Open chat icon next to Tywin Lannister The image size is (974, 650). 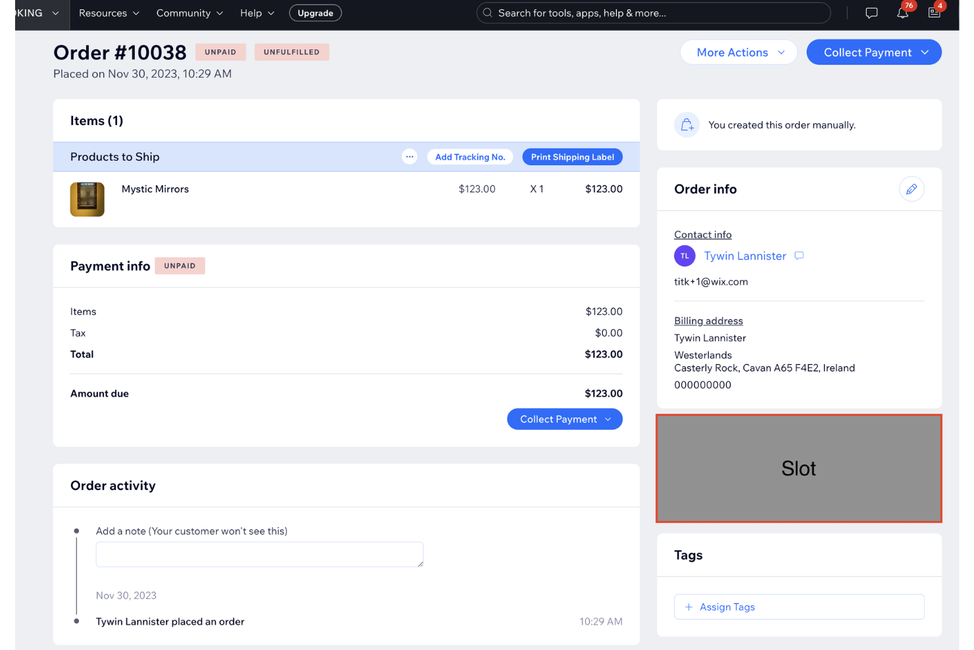799,256
